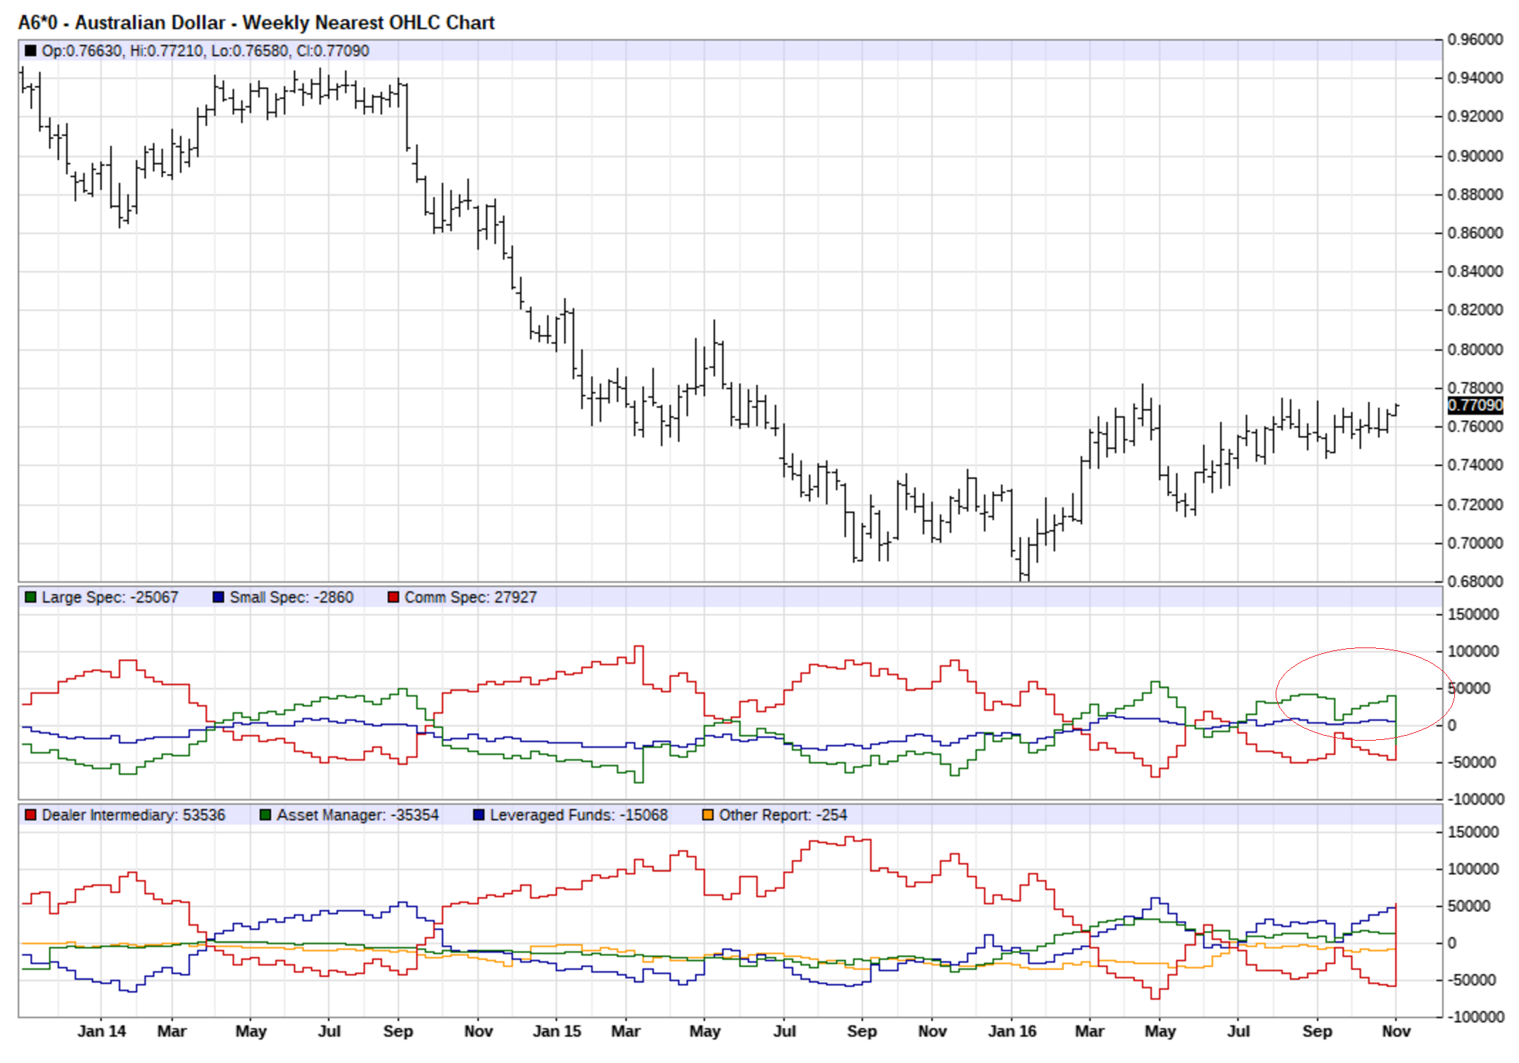The image size is (1519, 1063).
Task: Click the orange Other Report legend swatch
Action: pos(707,815)
